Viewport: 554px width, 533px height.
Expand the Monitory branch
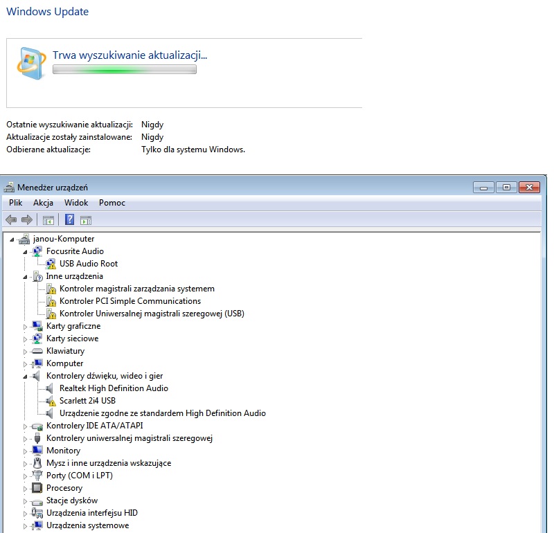pos(25,451)
